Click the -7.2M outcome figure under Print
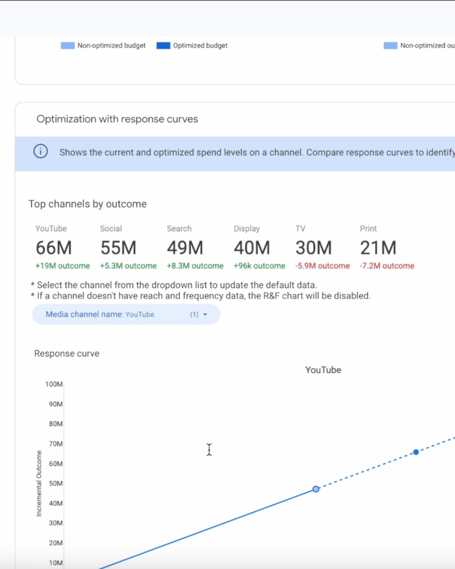The height and width of the screenshot is (569, 455). click(x=387, y=266)
